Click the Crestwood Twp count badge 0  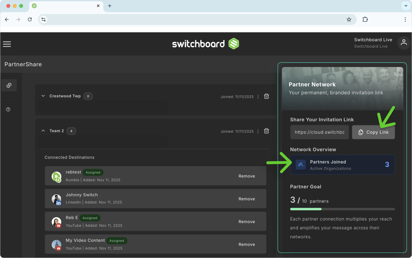tap(88, 96)
